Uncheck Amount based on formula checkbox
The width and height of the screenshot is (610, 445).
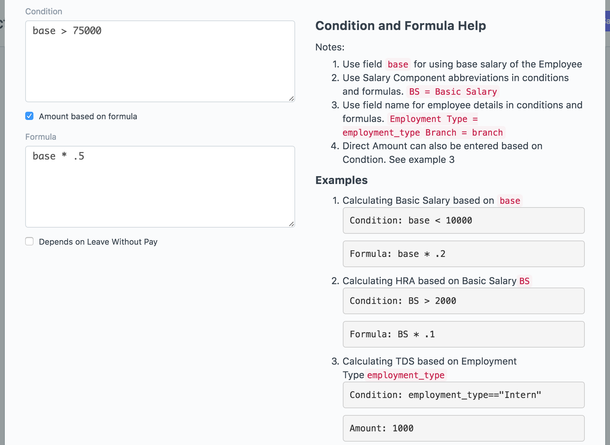[29, 116]
